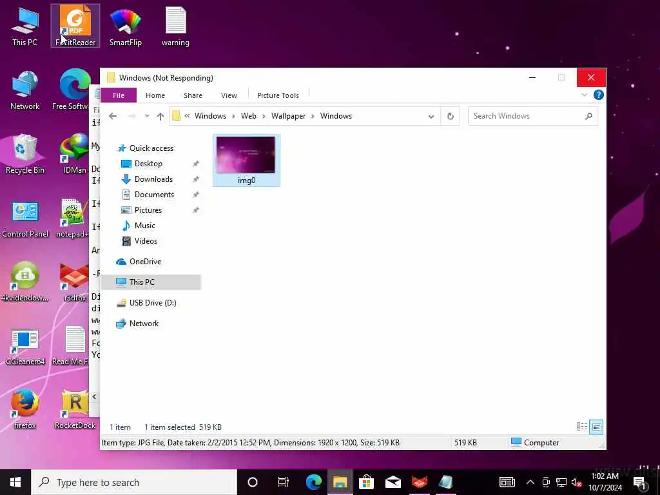Open the Network desktop icon
660x495 pixels.
pos(25,90)
